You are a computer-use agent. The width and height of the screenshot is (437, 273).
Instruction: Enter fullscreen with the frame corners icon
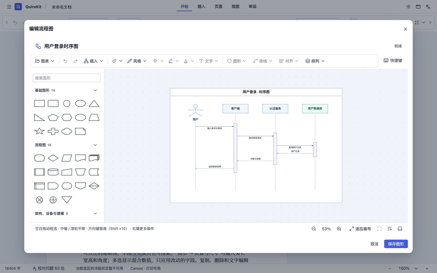point(379,229)
